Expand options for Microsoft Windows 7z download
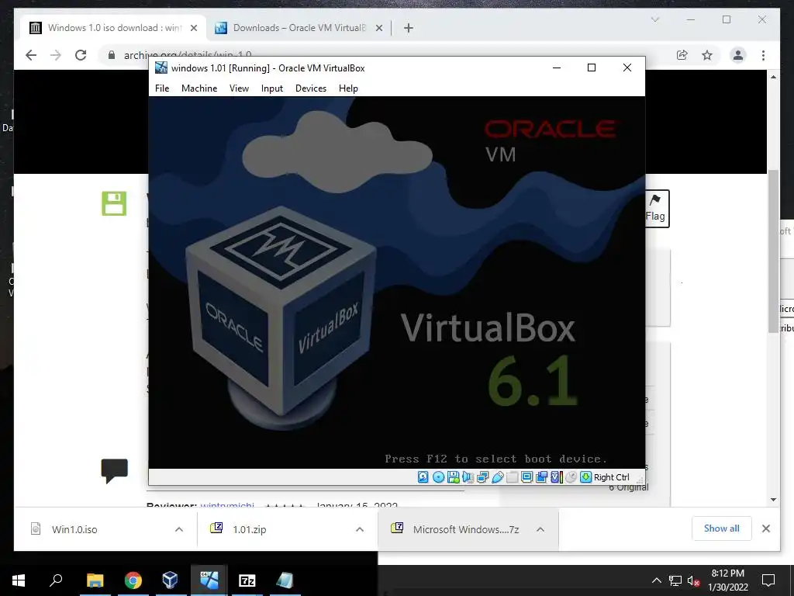Viewport: 794px width, 596px height. click(540, 529)
